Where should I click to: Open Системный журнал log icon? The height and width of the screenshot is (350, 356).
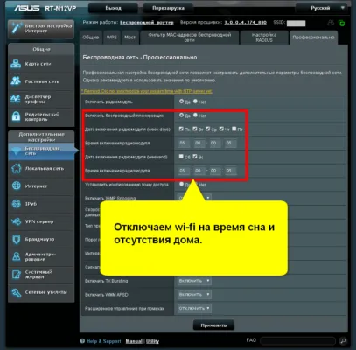click(16, 274)
